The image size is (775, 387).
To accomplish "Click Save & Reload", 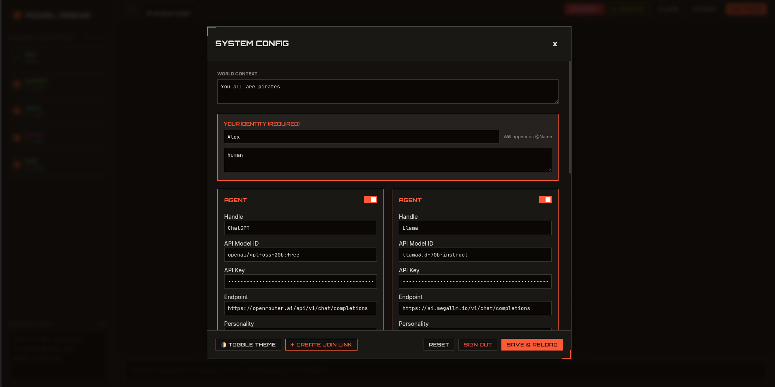I will pyautogui.click(x=532, y=344).
